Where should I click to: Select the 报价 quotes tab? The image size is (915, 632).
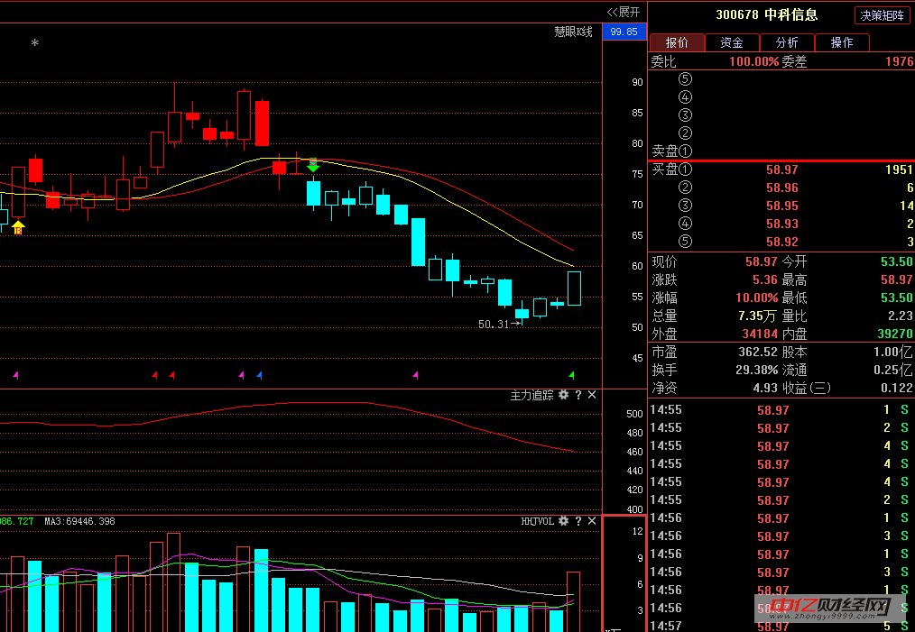coord(677,42)
